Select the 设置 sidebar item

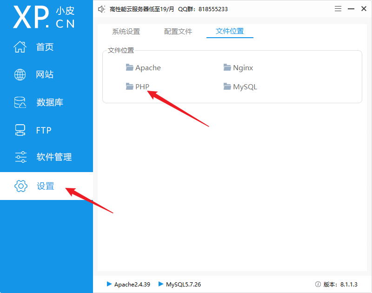point(46,186)
